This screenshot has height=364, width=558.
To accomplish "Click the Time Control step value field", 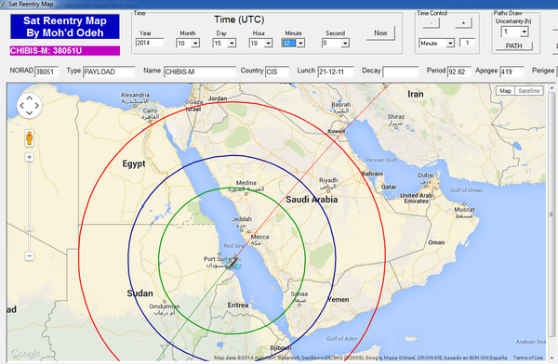I will pos(467,43).
